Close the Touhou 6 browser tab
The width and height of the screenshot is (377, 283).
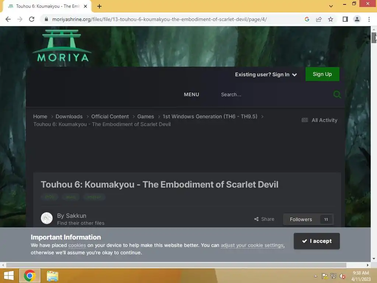(85, 6)
